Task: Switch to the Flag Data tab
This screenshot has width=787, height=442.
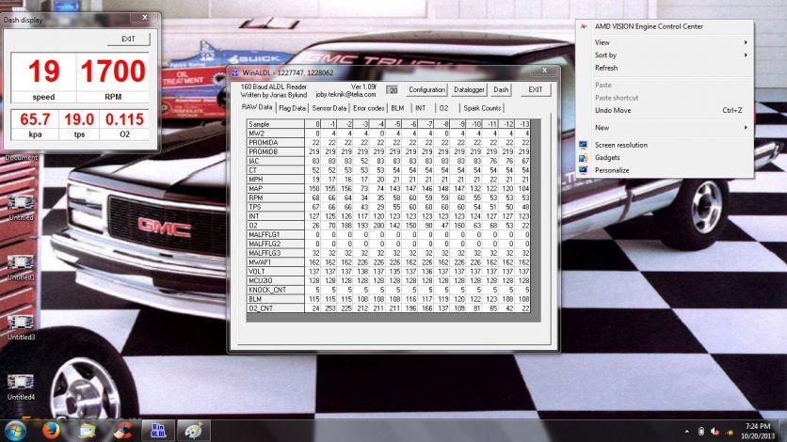Action: 292,108
